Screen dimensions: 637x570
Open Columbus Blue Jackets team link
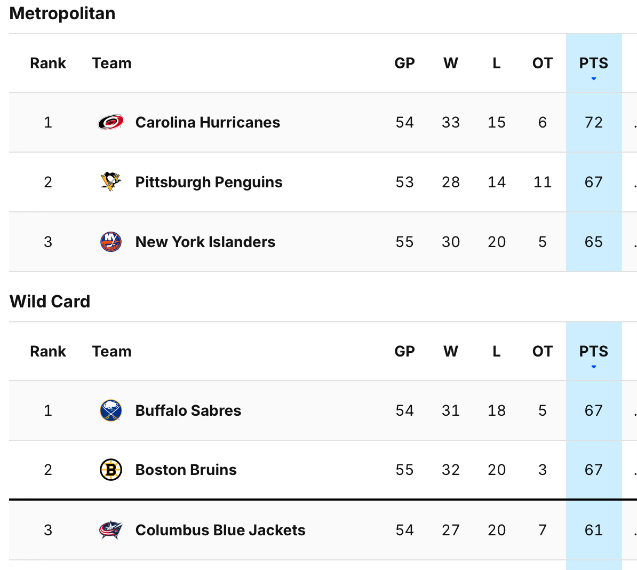220,530
